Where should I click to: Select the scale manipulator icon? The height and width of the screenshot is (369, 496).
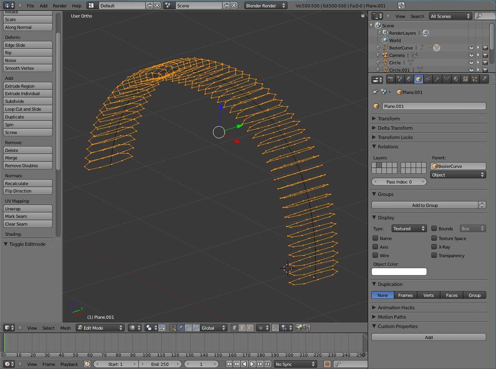tap(196, 328)
